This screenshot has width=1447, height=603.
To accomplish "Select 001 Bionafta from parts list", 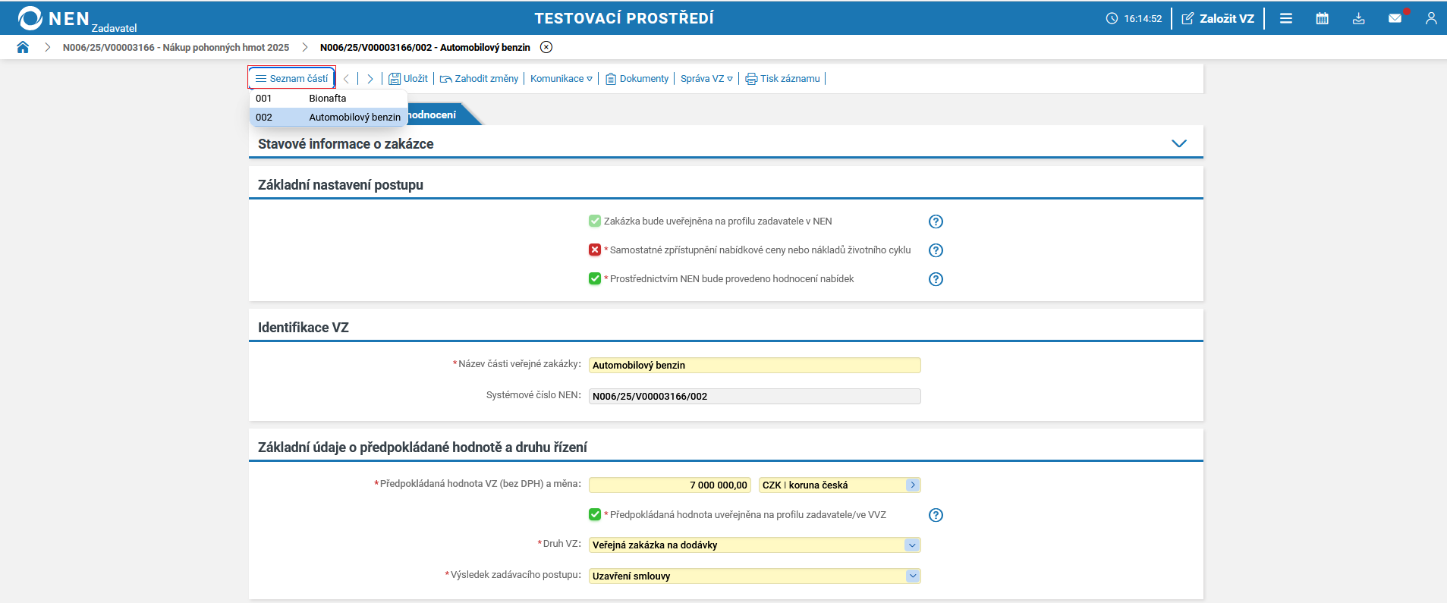I will 328,99.
